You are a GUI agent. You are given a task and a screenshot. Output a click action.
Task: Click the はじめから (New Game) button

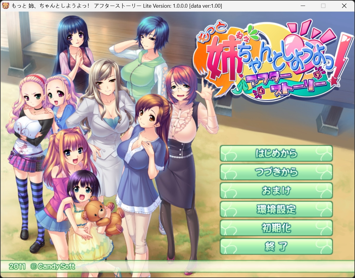click(276, 153)
